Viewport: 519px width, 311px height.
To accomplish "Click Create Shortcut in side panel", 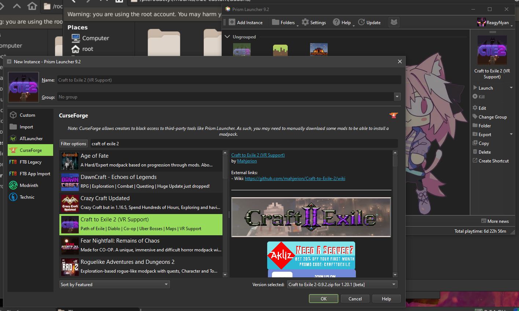I will click(x=491, y=161).
